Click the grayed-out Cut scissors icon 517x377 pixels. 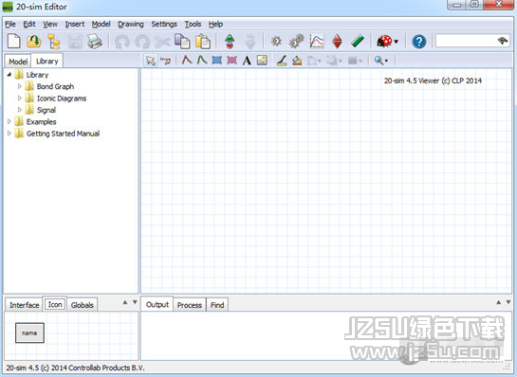click(x=162, y=42)
